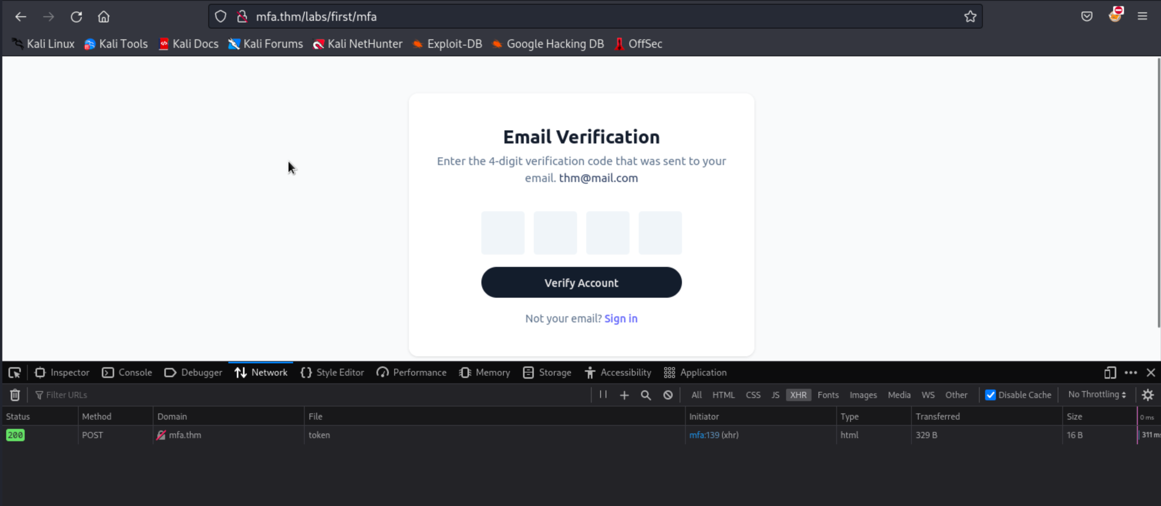Open Firefox application hamburger menu

pos(1142,17)
